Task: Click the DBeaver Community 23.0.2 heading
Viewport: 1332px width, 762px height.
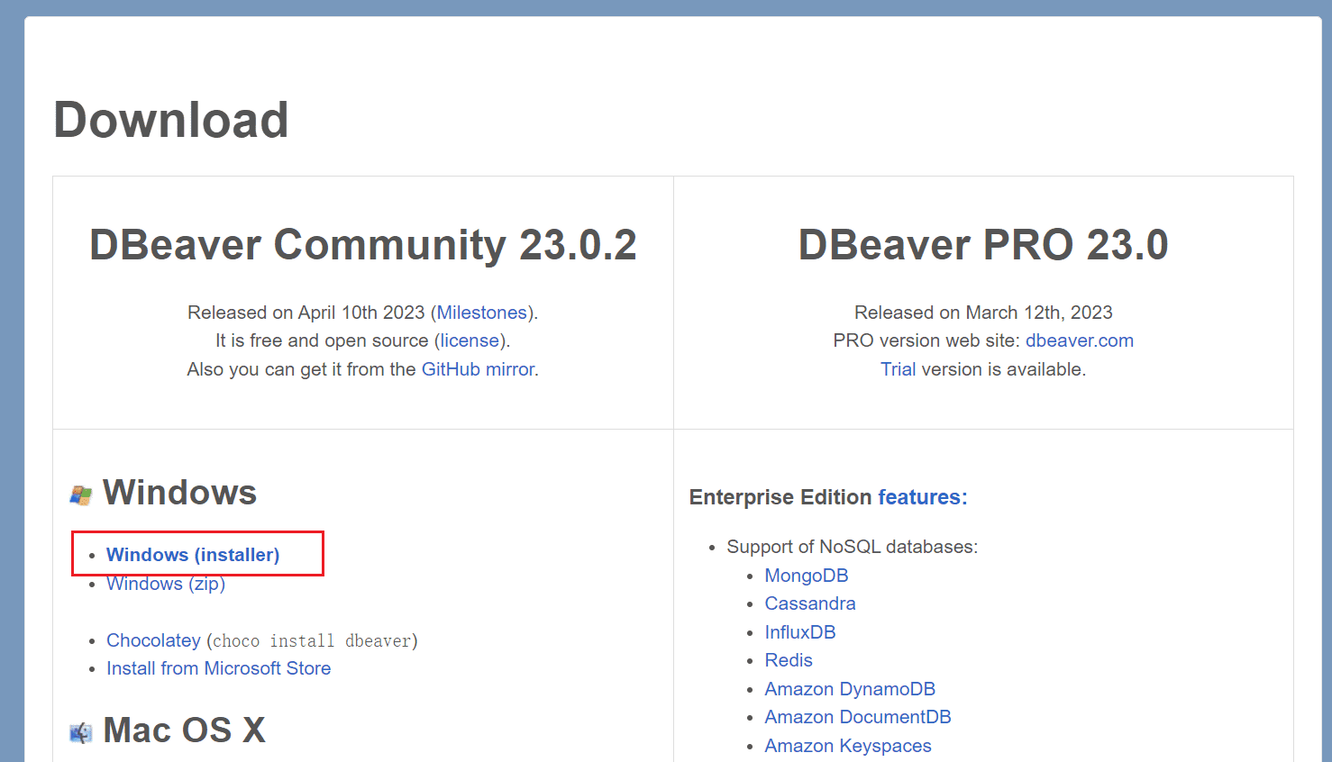Action: tap(363, 245)
